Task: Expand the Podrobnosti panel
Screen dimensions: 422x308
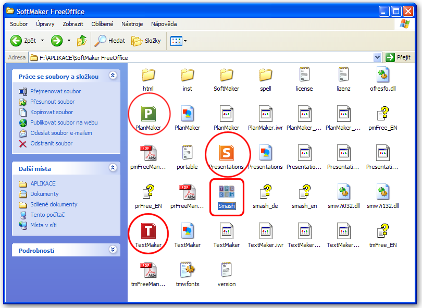Action: [113, 250]
